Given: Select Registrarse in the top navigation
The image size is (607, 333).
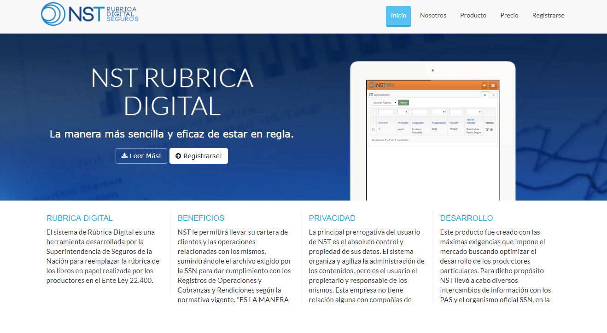Looking at the screenshot, I should point(548,16).
